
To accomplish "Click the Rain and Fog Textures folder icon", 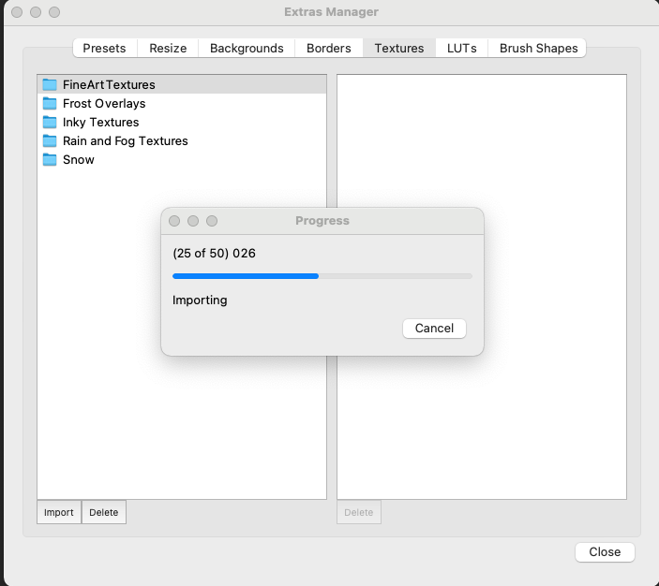I will tap(50, 140).
